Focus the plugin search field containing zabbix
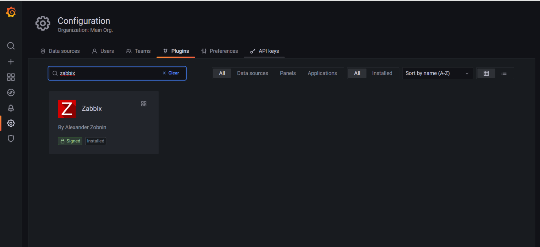540x247 pixels. pyautogui.click(x=117, y=73)
